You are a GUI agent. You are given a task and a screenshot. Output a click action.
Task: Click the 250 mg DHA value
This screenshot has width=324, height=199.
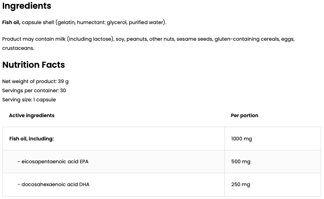[x=241, y=184]
